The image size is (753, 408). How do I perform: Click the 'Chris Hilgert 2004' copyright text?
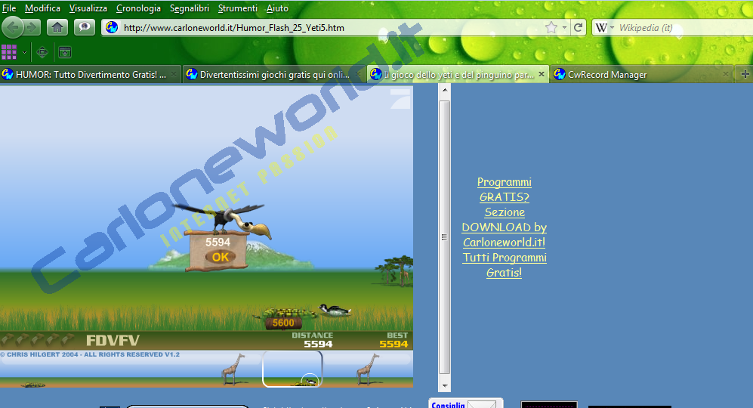(91, 354)
